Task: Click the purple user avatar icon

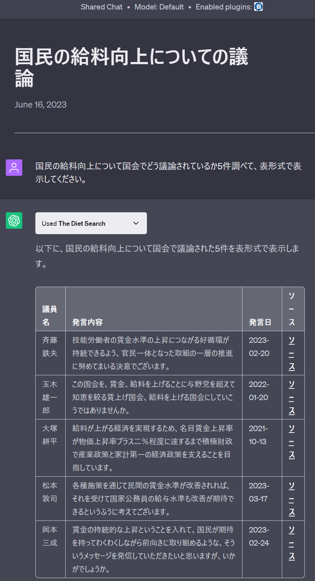Action: coord(14,168)
